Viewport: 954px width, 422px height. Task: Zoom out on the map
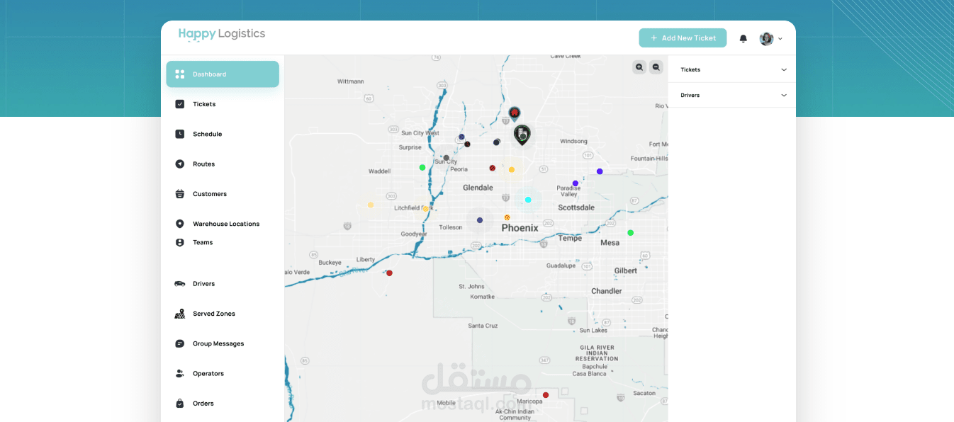tap(656, 67)
